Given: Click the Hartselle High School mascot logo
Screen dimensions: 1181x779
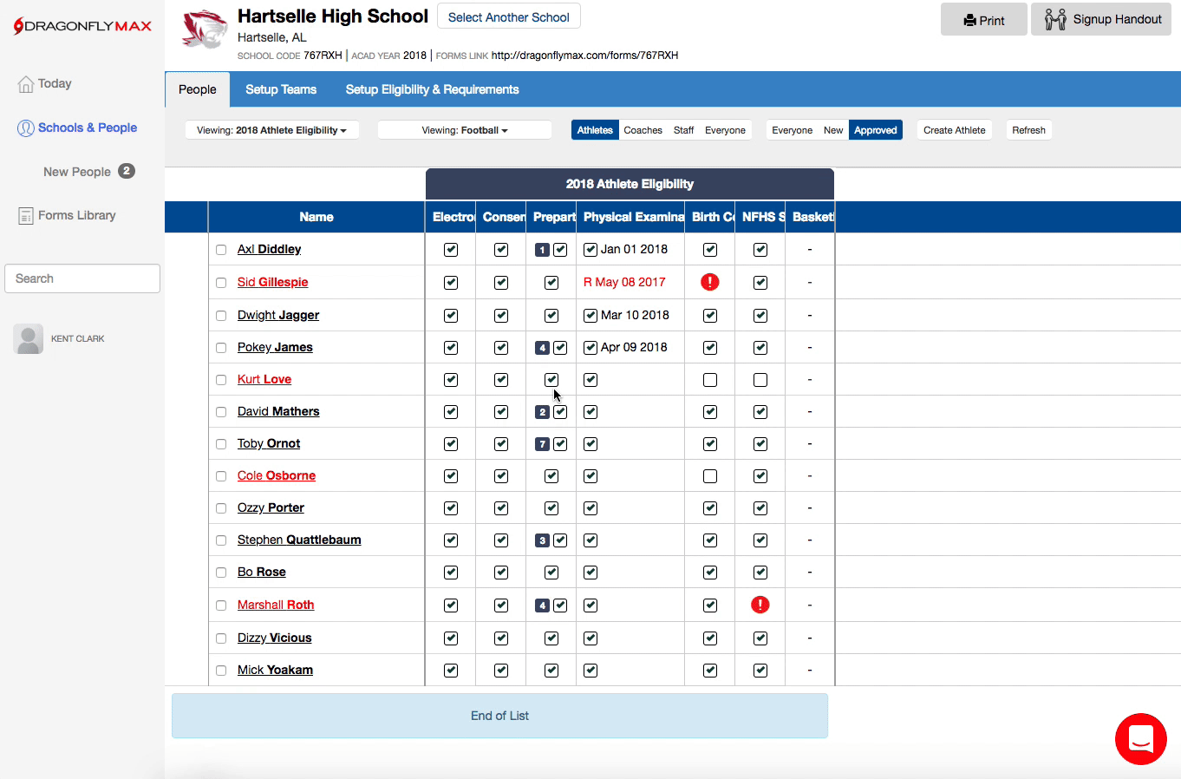Looking at the screenshot, I should pos(204,29).
